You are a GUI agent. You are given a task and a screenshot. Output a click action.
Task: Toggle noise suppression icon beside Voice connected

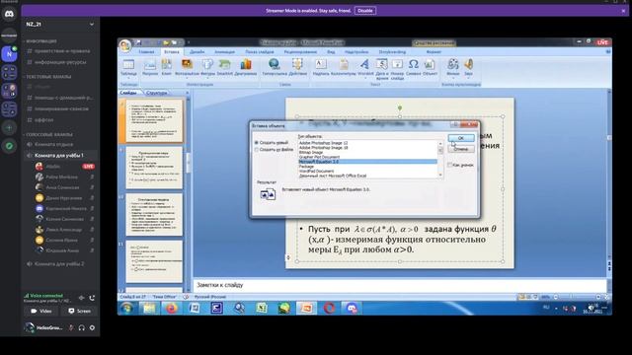click(81, 298)
